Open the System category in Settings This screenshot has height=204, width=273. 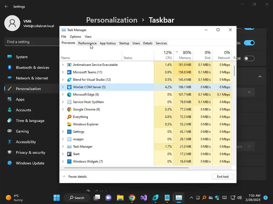click(32, 57)
